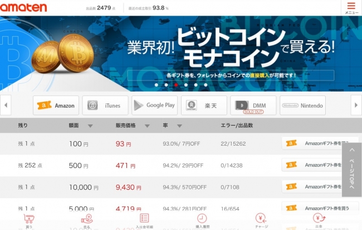Go to second banner slide dot
This screenshot has height=230, width=362.
tap(166, 85)
